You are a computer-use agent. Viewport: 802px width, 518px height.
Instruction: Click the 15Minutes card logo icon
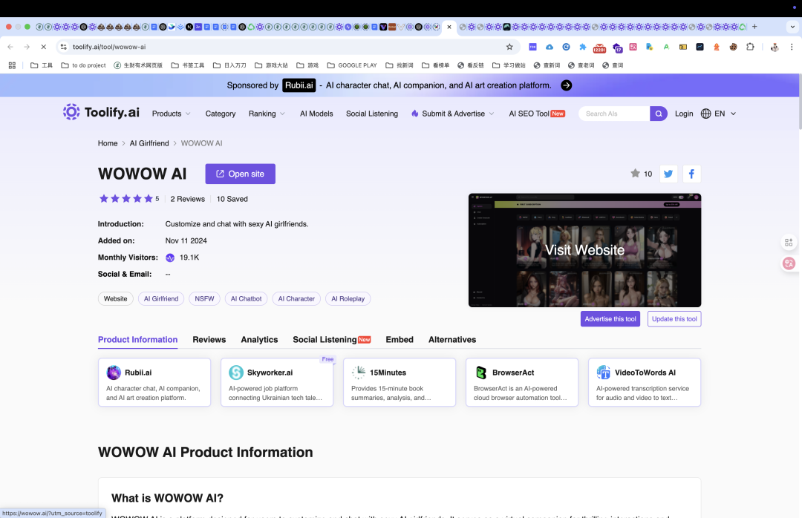(359, 373)
